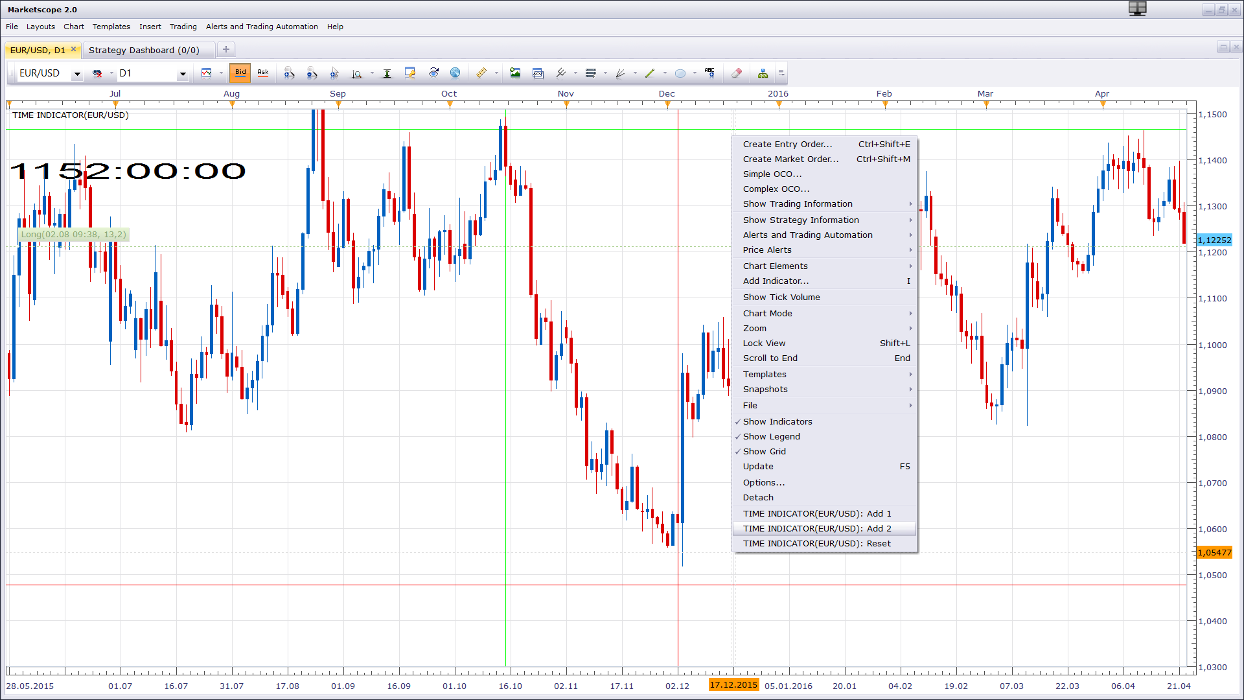Select the ruler measure tool
The width and height of the screenshot is (1244, 700).
click(481, 73)
